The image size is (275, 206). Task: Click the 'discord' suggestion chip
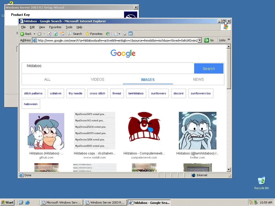pos(179,93)
